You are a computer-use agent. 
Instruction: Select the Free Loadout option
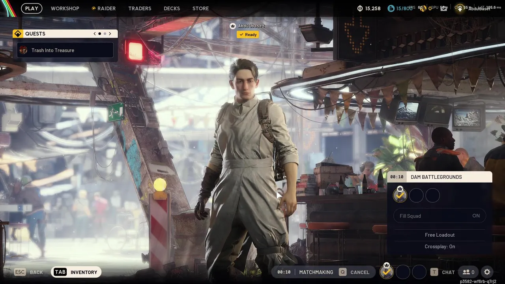pos(440,235)
